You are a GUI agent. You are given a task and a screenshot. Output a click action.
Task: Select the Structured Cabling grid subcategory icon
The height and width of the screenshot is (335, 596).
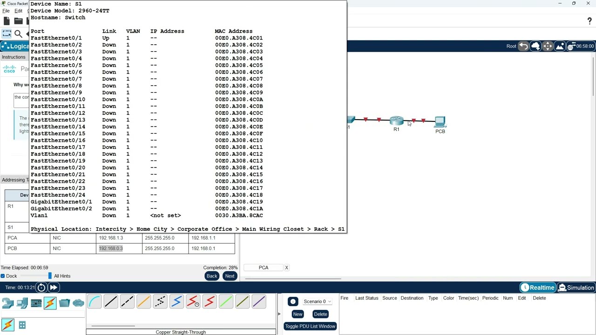22,325
